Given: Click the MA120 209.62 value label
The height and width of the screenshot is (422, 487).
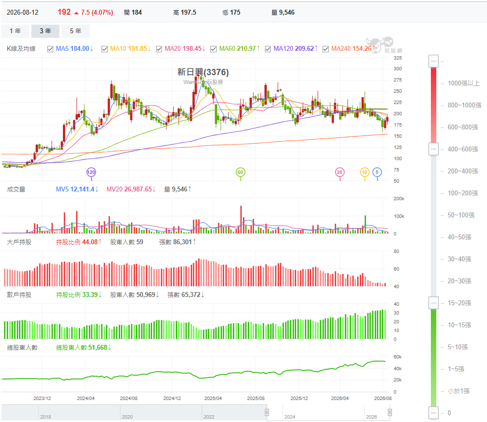Looking at the screenshot, I should click(x=296, y=49).
